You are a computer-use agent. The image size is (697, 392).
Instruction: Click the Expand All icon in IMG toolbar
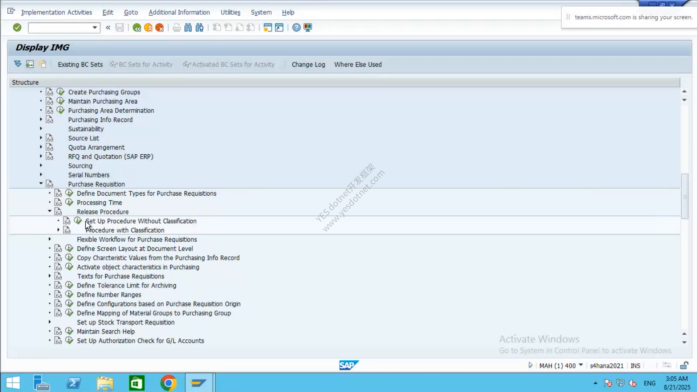(x=17, y=64)
